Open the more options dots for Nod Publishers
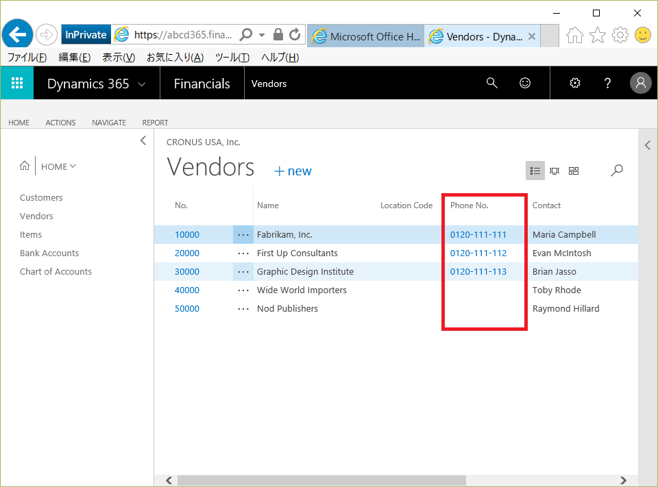The height and width of the screenshot is (487, 658). (243, 309)
